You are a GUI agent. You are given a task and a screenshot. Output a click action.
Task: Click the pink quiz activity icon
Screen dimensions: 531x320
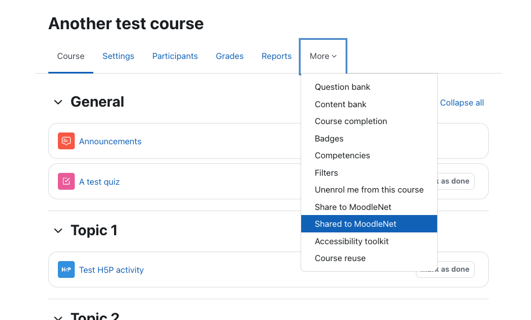point(66,182)
